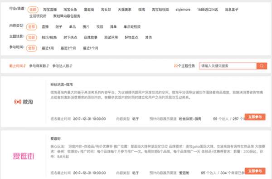Choose 淘女郎 channel filter
This screenshot has height=179, width=272.
(x=106, y=10)
